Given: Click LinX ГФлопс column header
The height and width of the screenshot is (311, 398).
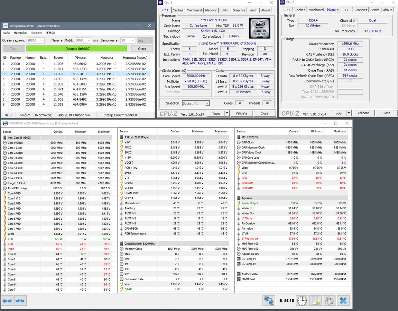Looking at the screenshot, I should 80,58.
